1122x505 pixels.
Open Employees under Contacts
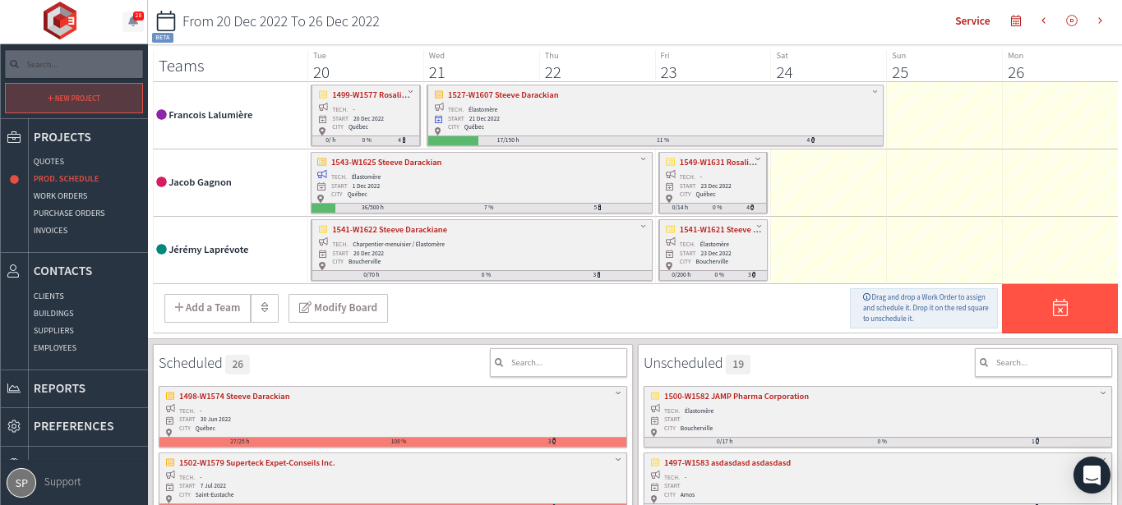(x=55, y=348)
